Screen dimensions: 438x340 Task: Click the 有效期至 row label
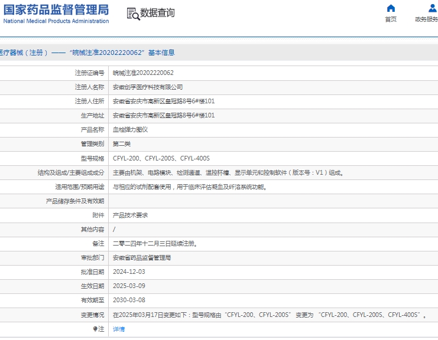(x=92, y=300)
